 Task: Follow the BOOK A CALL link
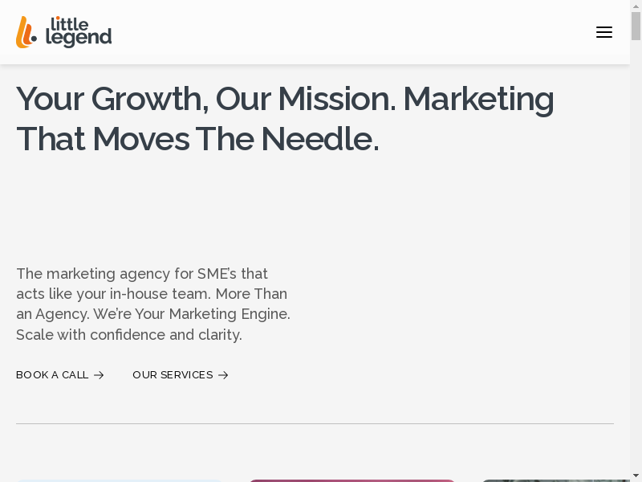point(52,375)
